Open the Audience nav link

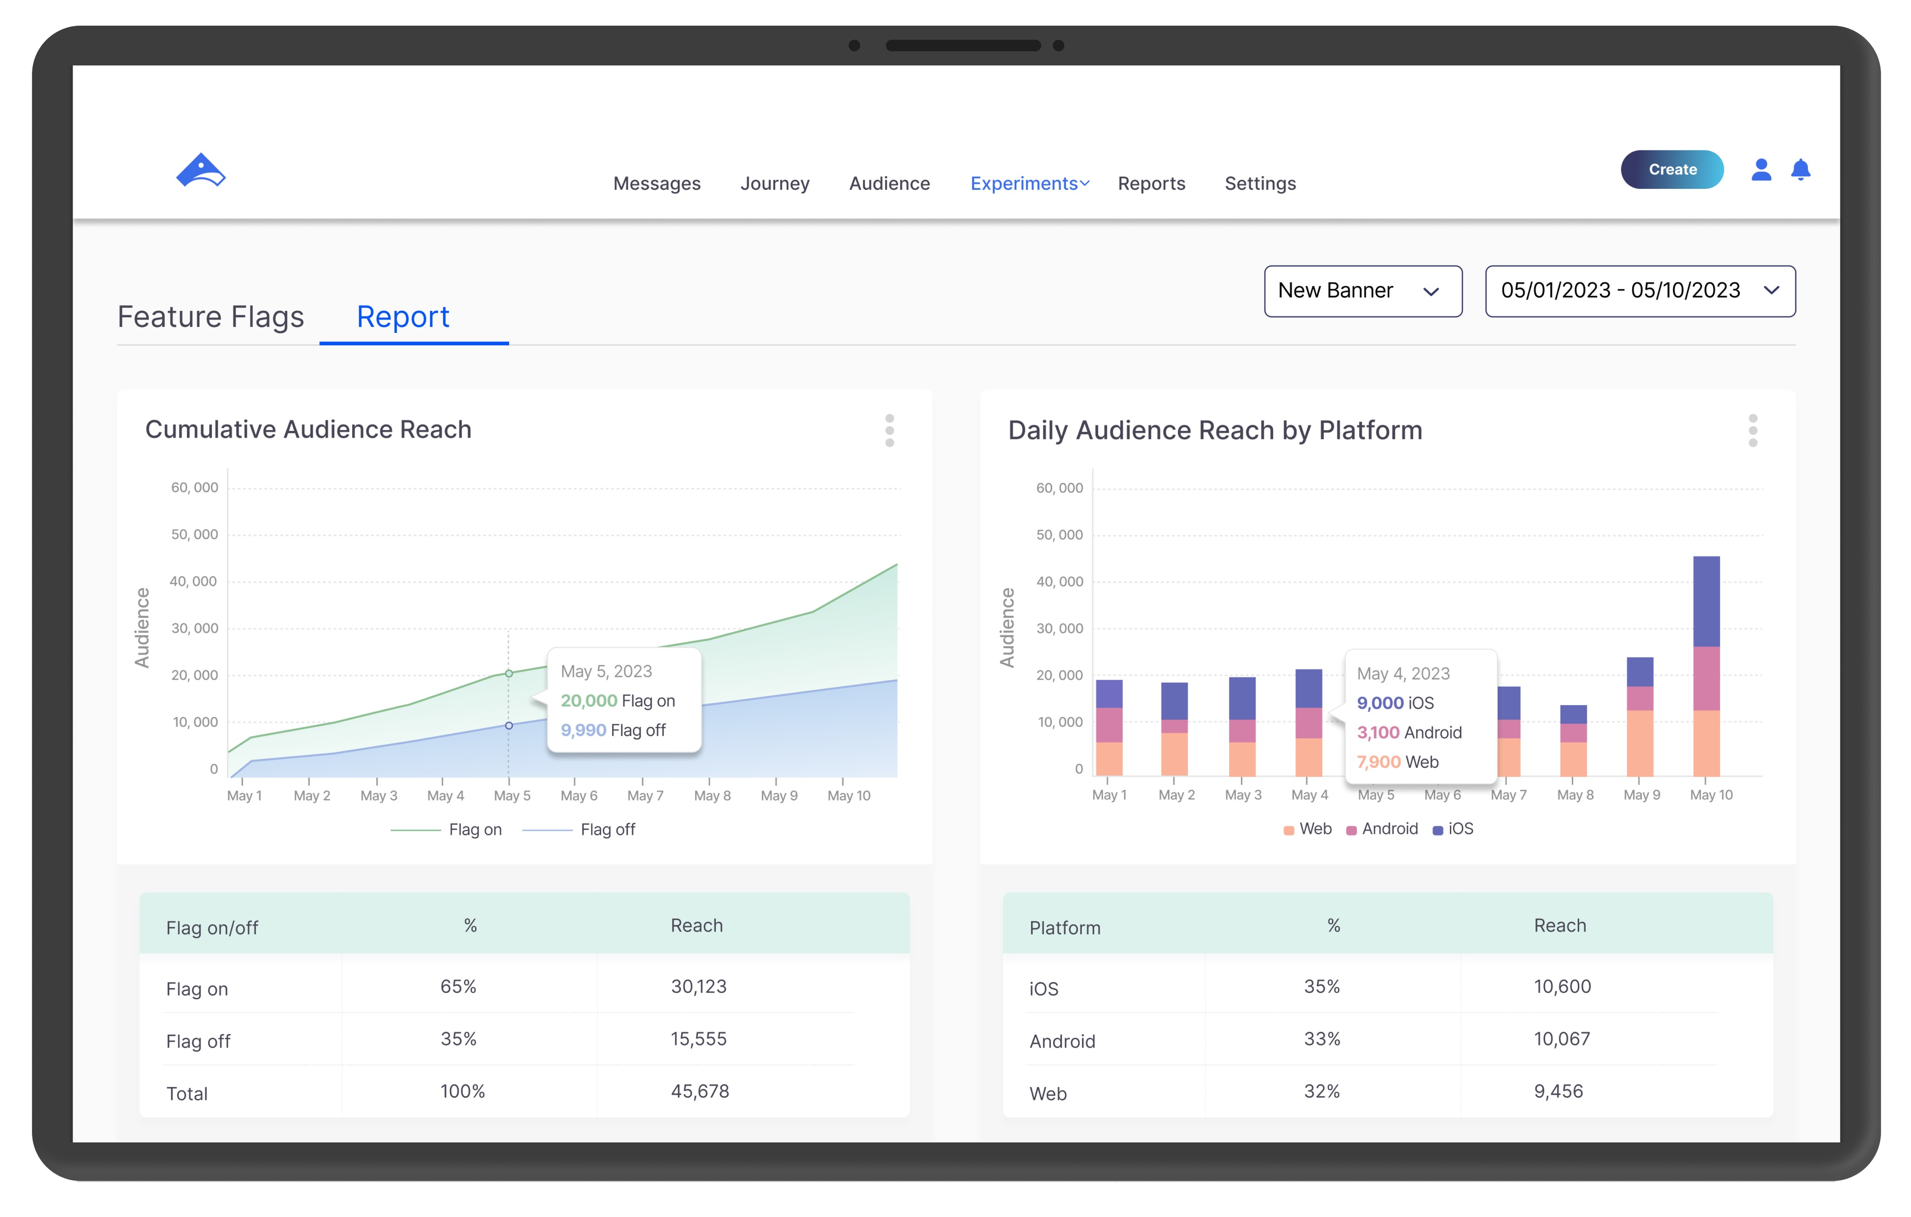pyautogui.click(x=889, y=183)
